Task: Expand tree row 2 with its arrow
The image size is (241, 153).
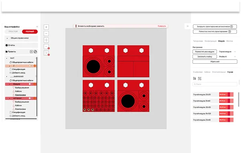Action: pos(10,66)
